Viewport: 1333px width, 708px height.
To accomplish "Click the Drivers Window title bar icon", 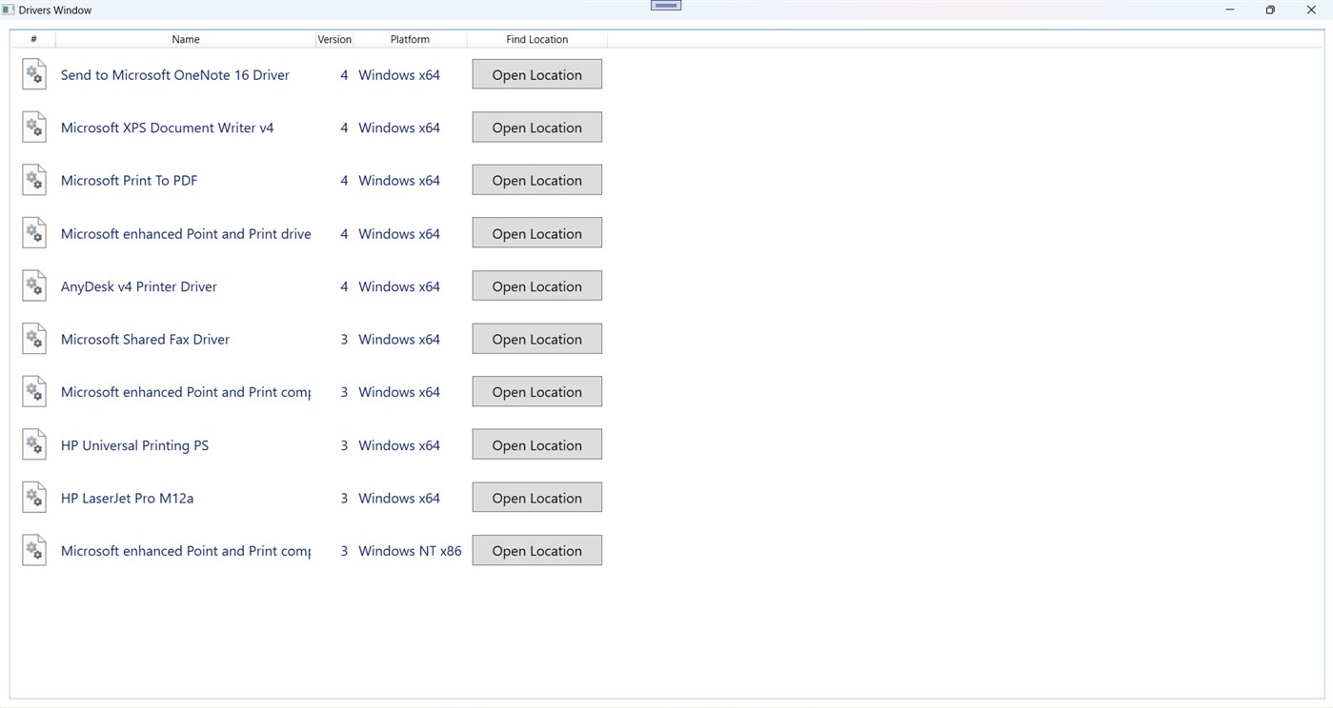I will [x=9, y=10].
